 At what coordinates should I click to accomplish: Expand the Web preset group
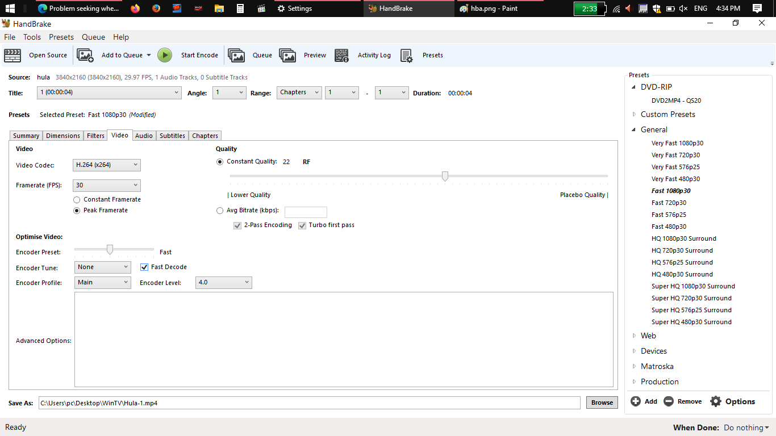point(635,336)
